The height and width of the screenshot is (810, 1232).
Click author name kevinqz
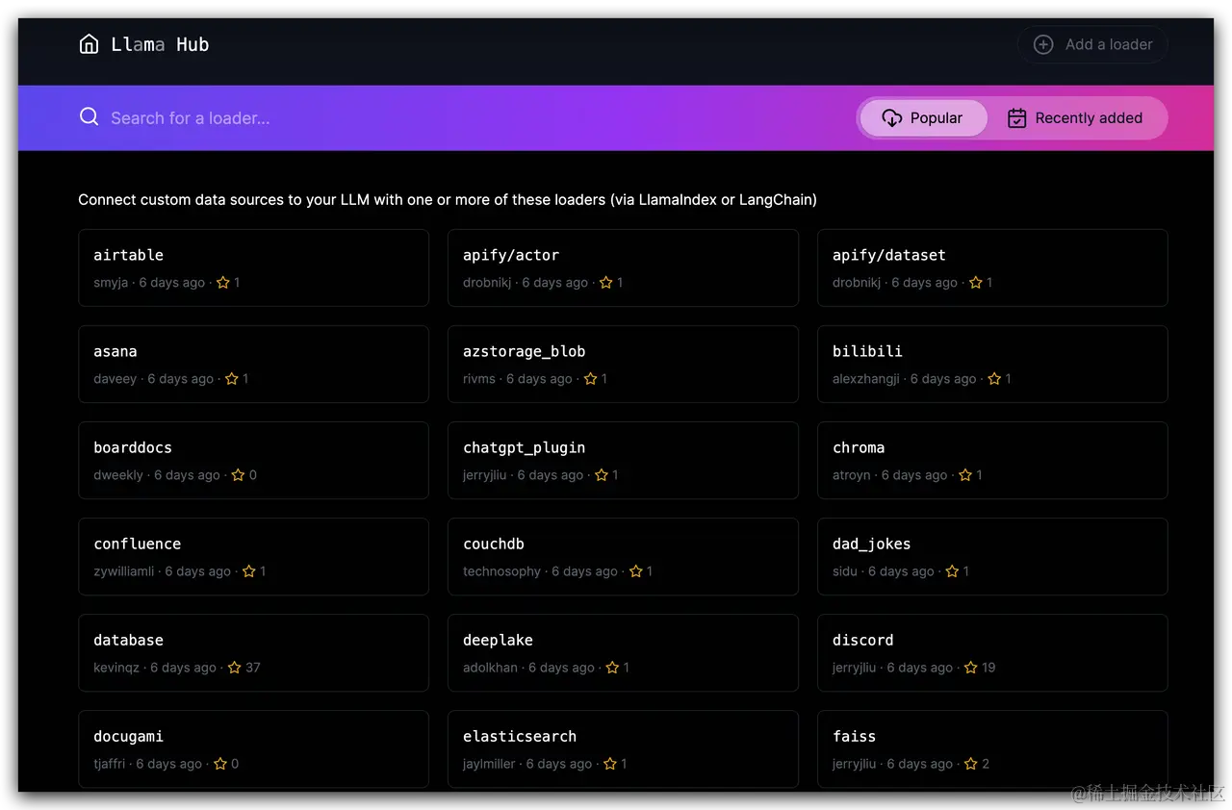click(116, 668)
